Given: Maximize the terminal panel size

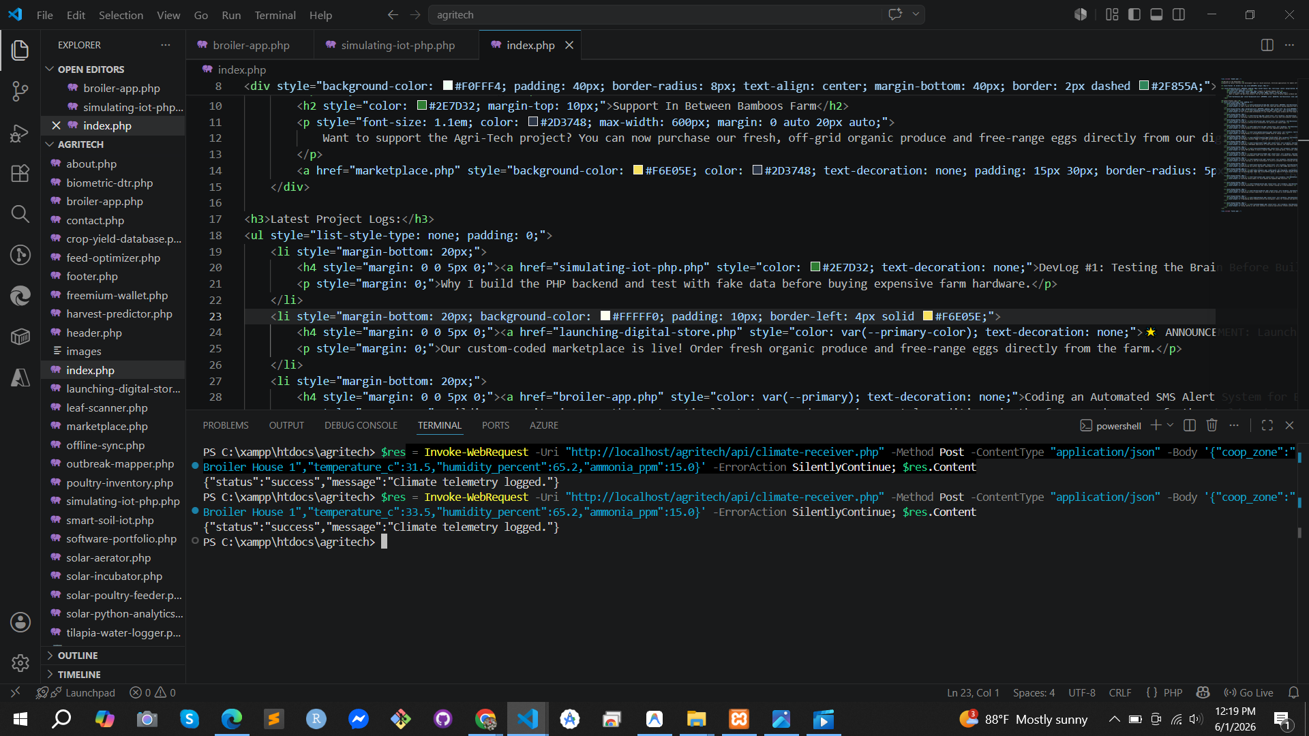Looking at the screenshot, I should click(1267, 425).
